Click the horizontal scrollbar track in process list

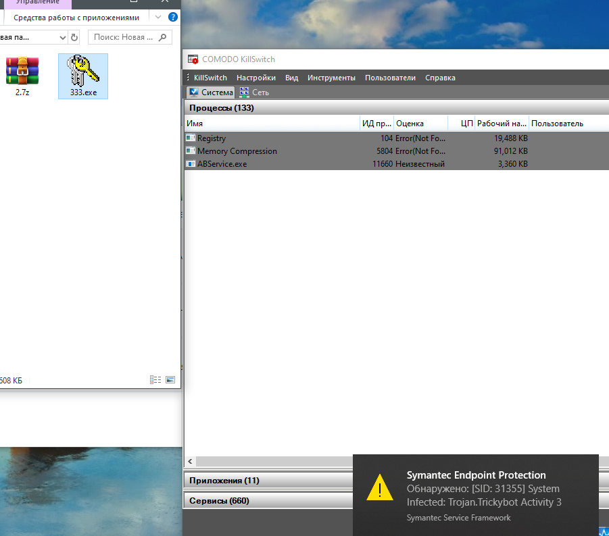tap(274, 461)
